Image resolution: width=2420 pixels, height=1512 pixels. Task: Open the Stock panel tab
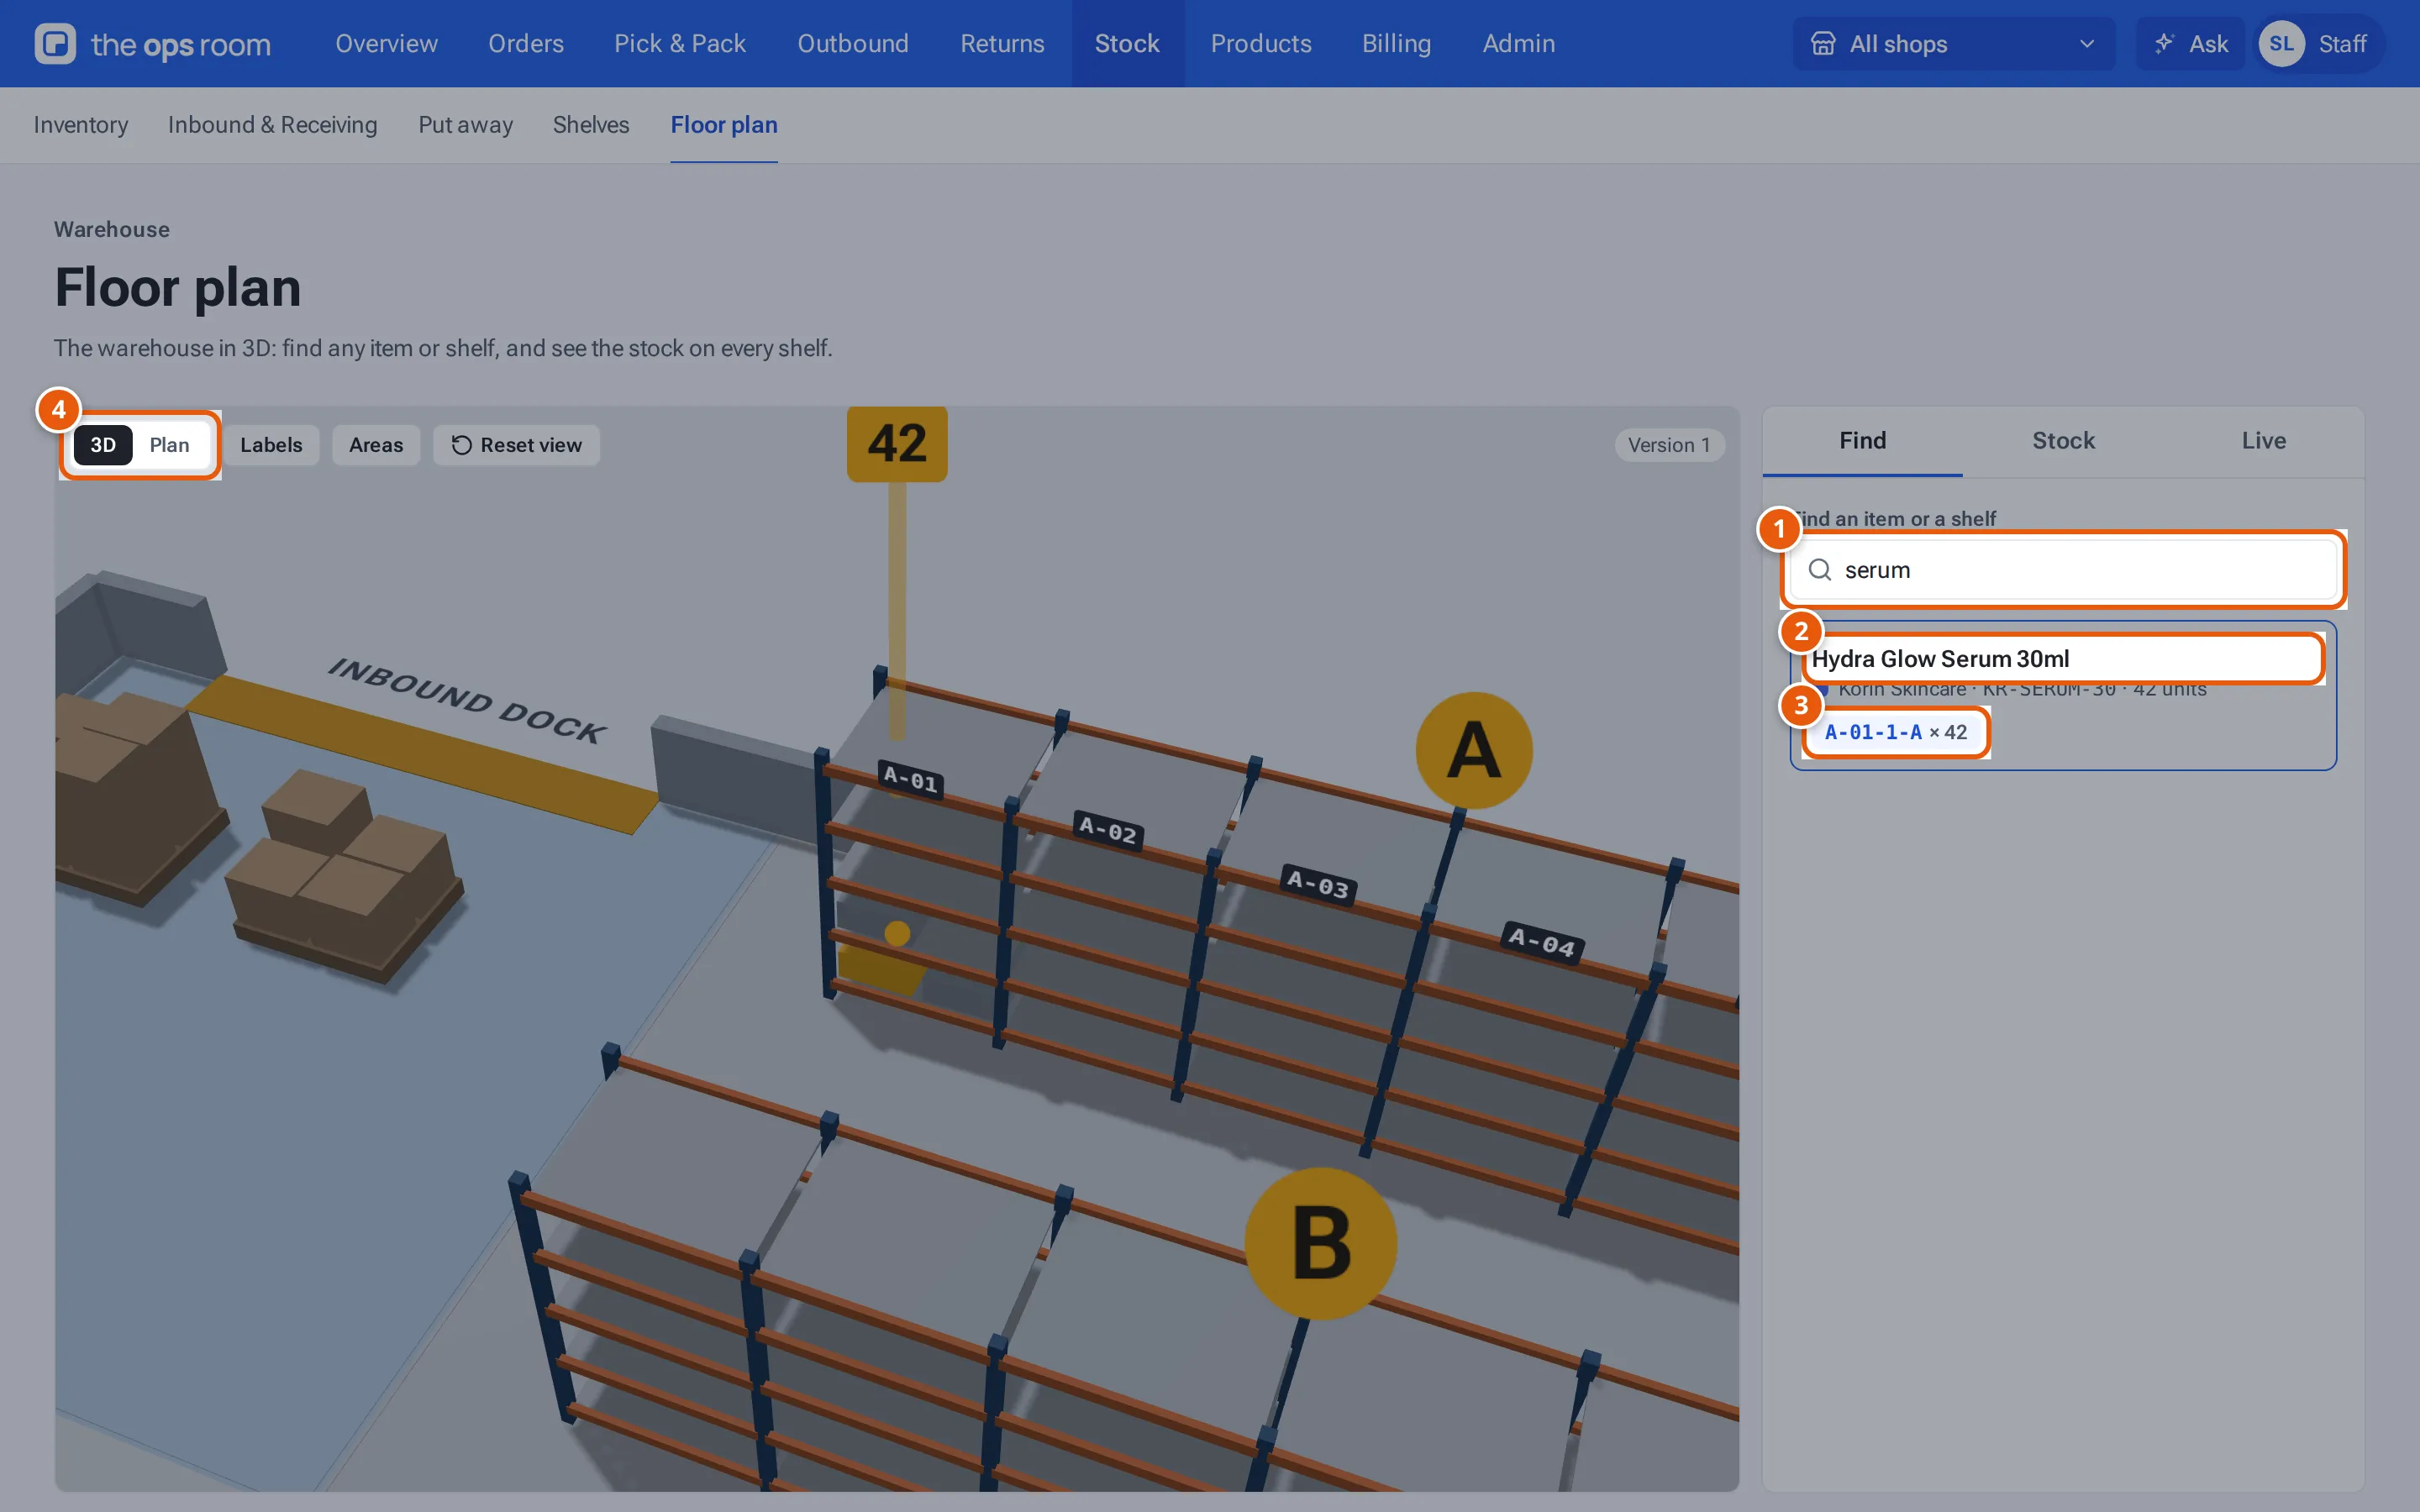2063,441
